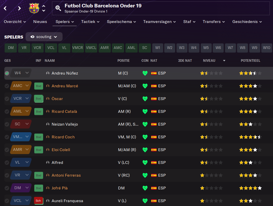273x206 pixels.
Task: Select the VMCR position filter button
Action: (x=78, y=48)
